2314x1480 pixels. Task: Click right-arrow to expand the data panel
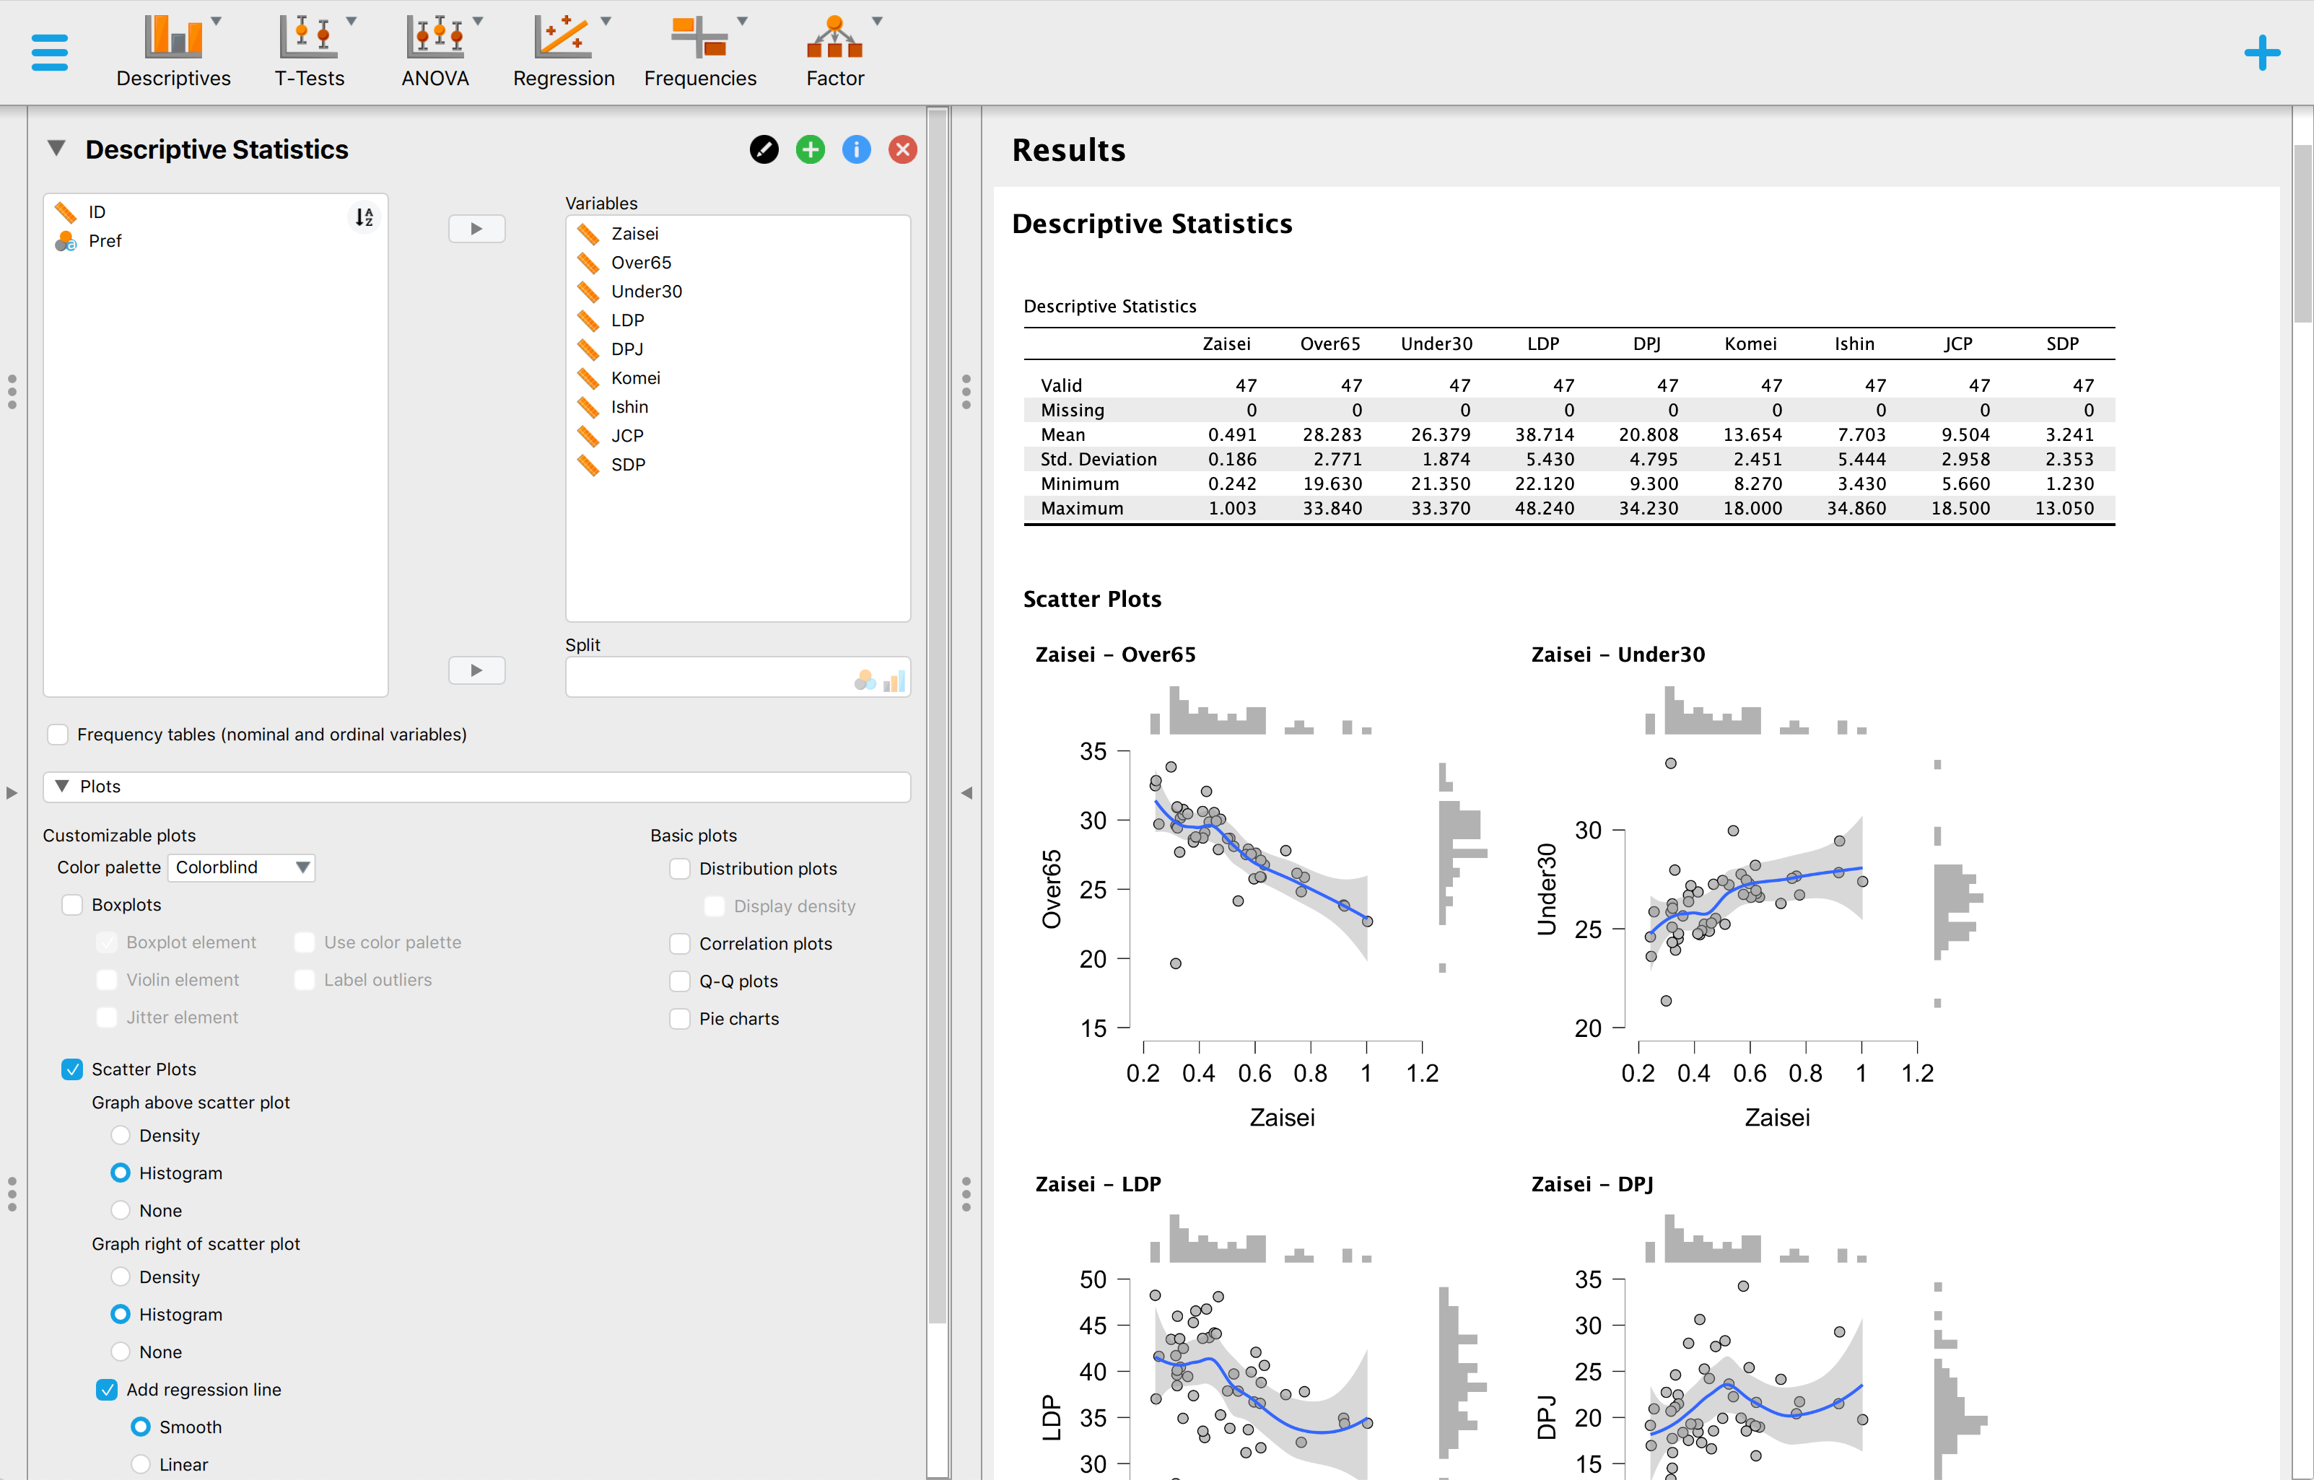click(x=12, y=793)
